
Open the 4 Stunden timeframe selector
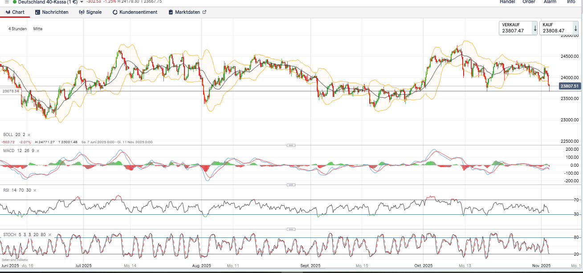click(x=18, y=29)
